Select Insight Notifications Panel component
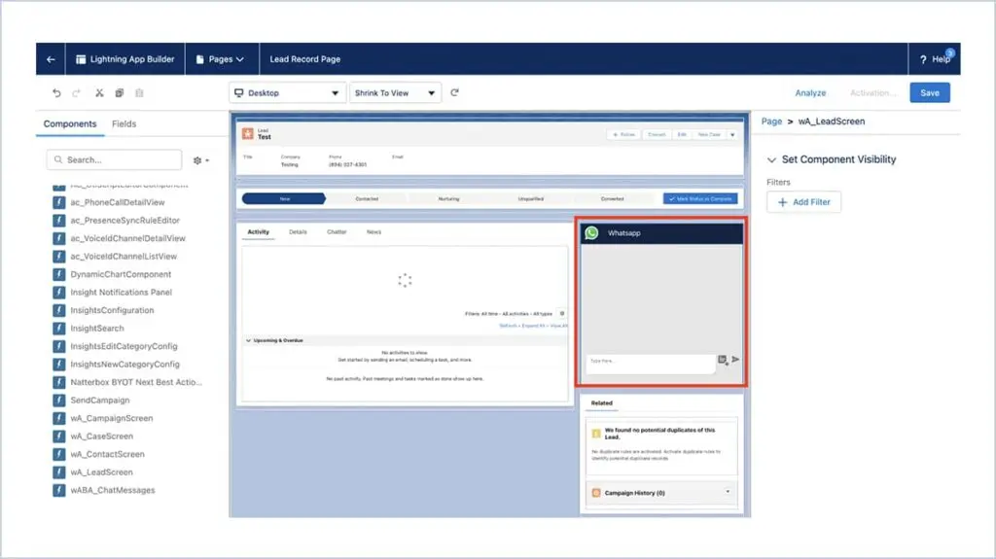Screen dimensions: 996x559 [122, 293]
